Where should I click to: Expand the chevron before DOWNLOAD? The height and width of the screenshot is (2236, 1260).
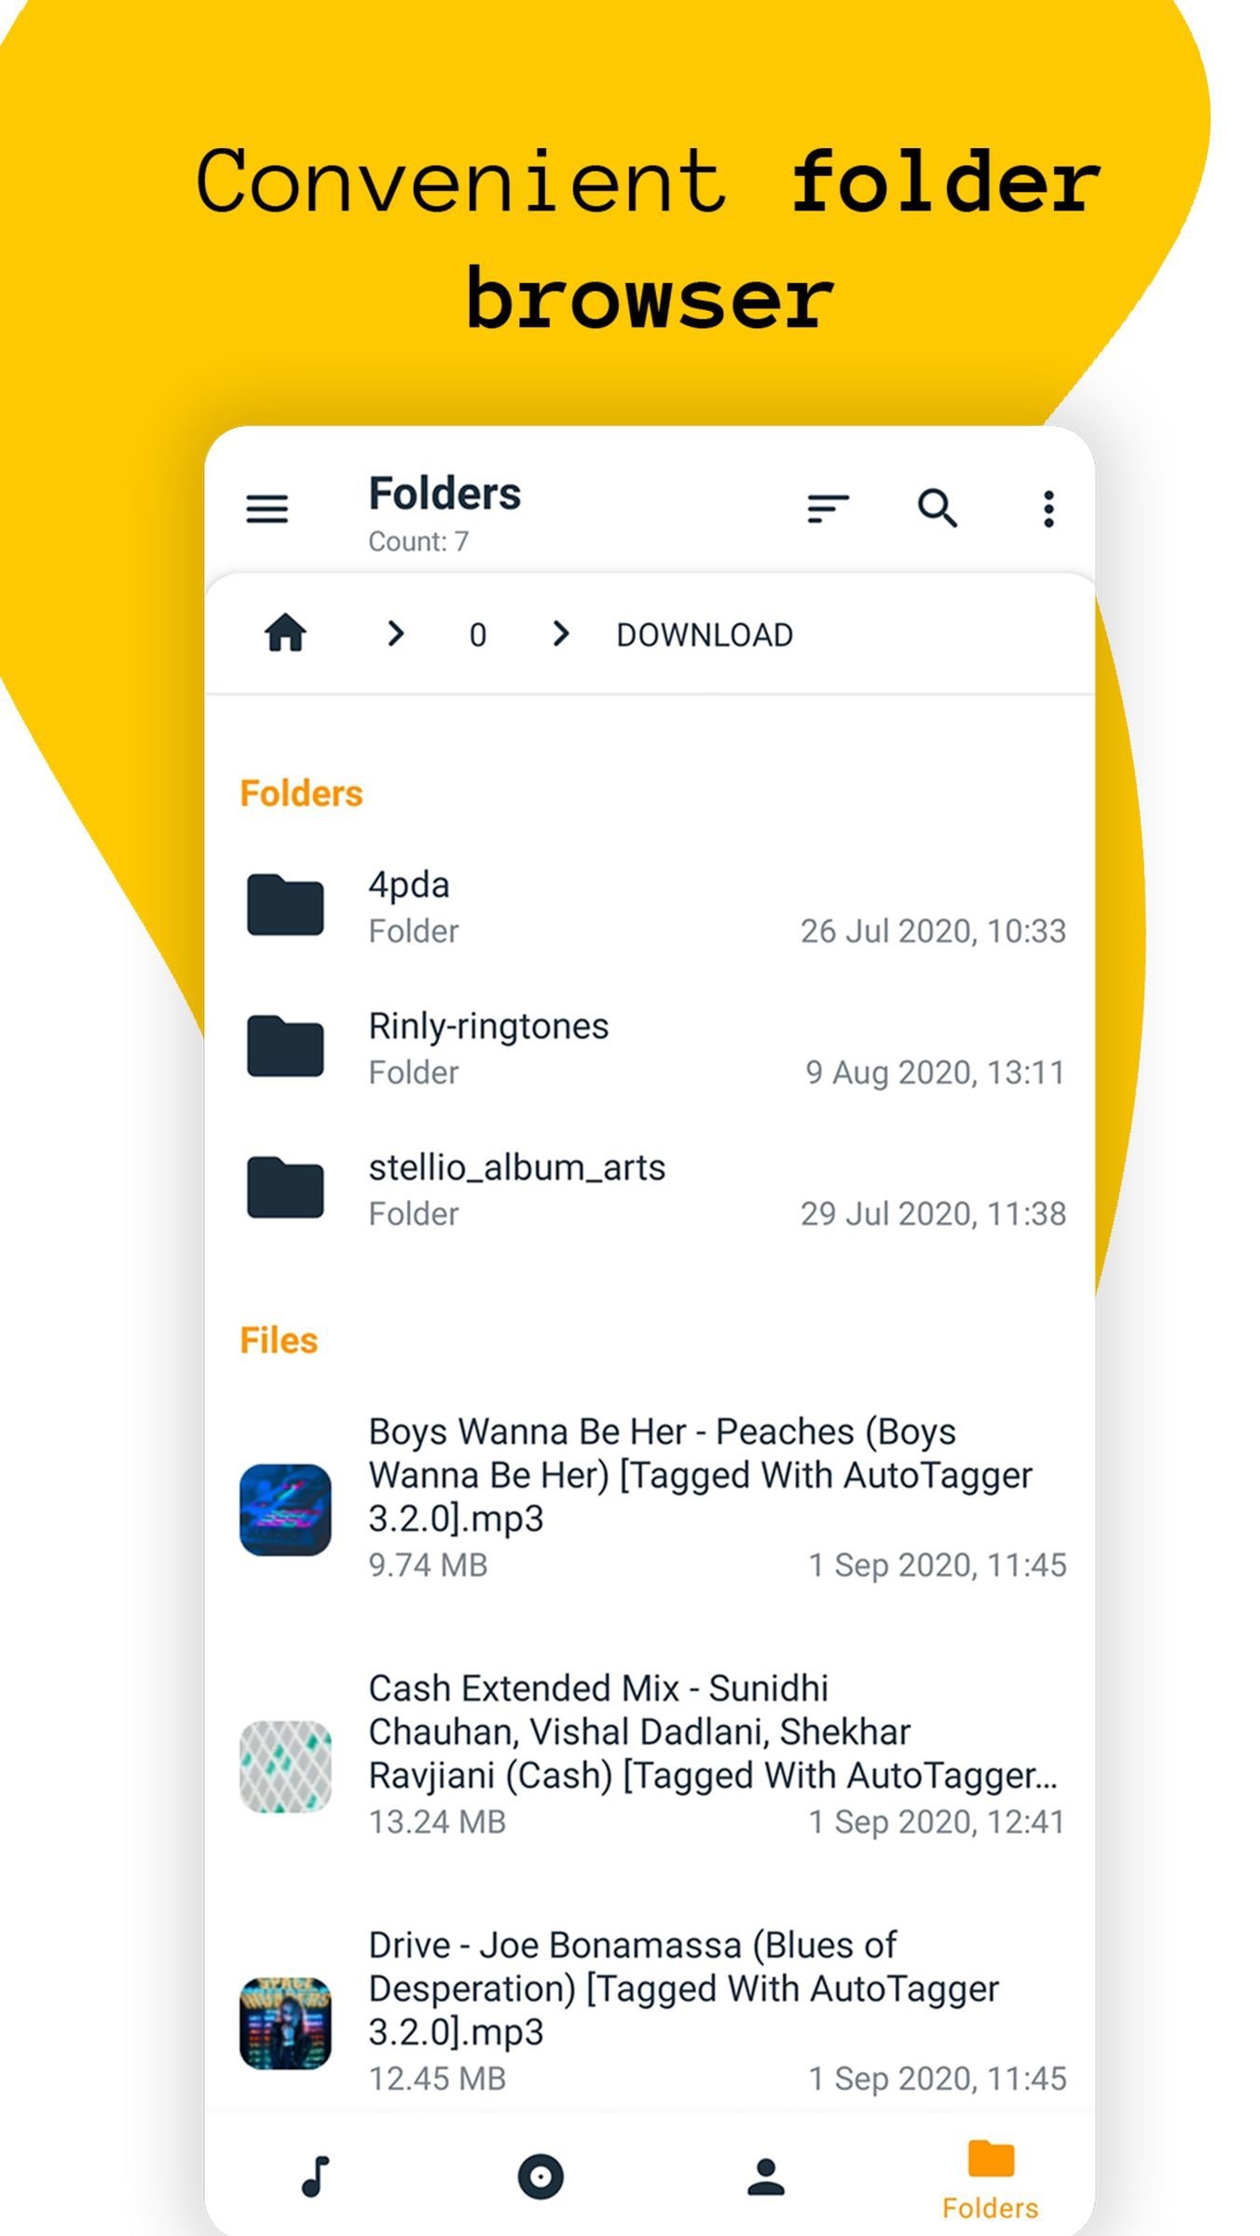[560, 634]
